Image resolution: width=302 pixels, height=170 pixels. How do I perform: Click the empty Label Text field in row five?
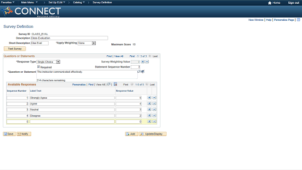click(72, 122)
